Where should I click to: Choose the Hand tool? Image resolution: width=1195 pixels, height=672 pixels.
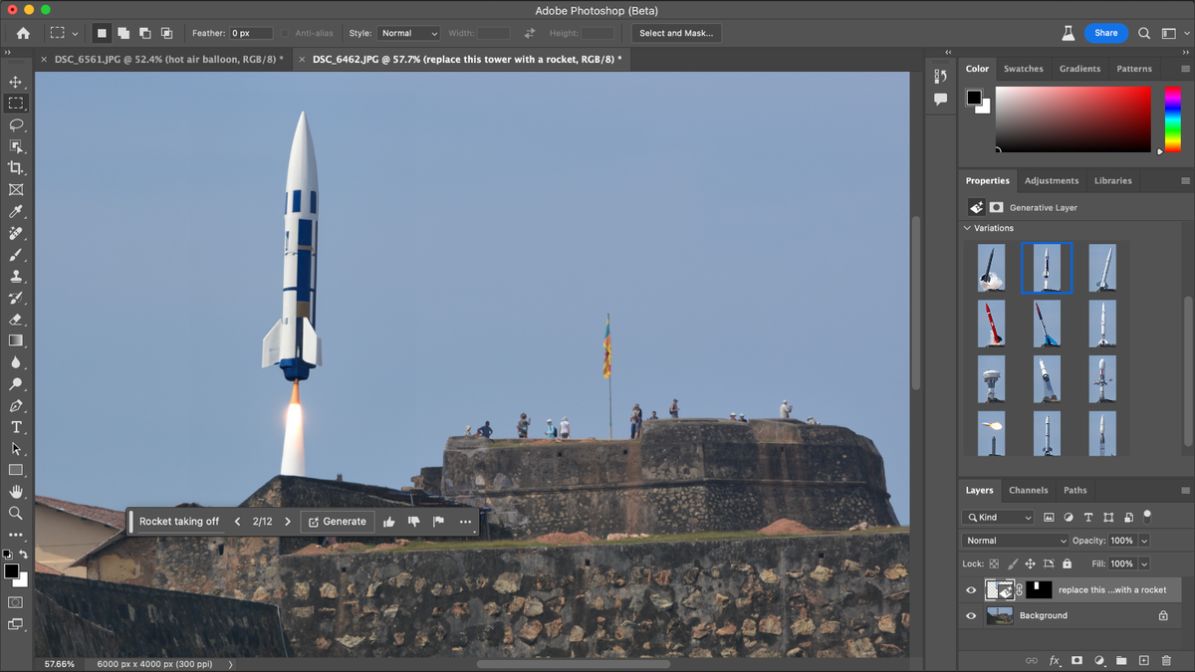[16, 492]
